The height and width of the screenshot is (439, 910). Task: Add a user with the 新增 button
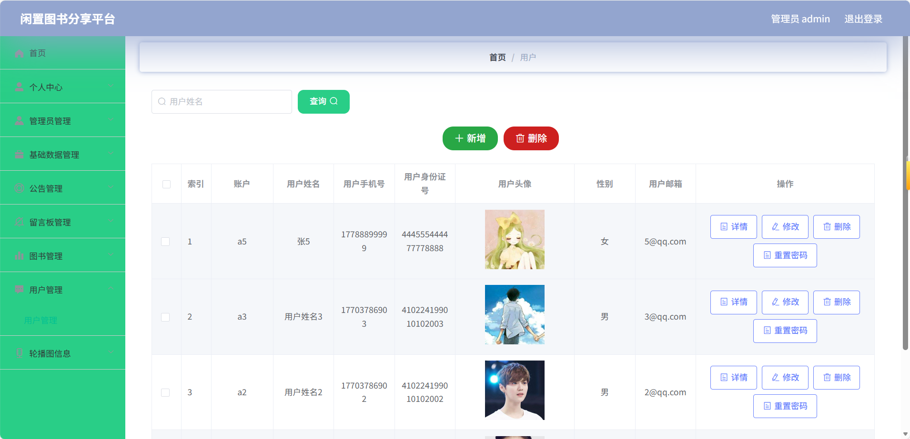[x=470, y=138]
